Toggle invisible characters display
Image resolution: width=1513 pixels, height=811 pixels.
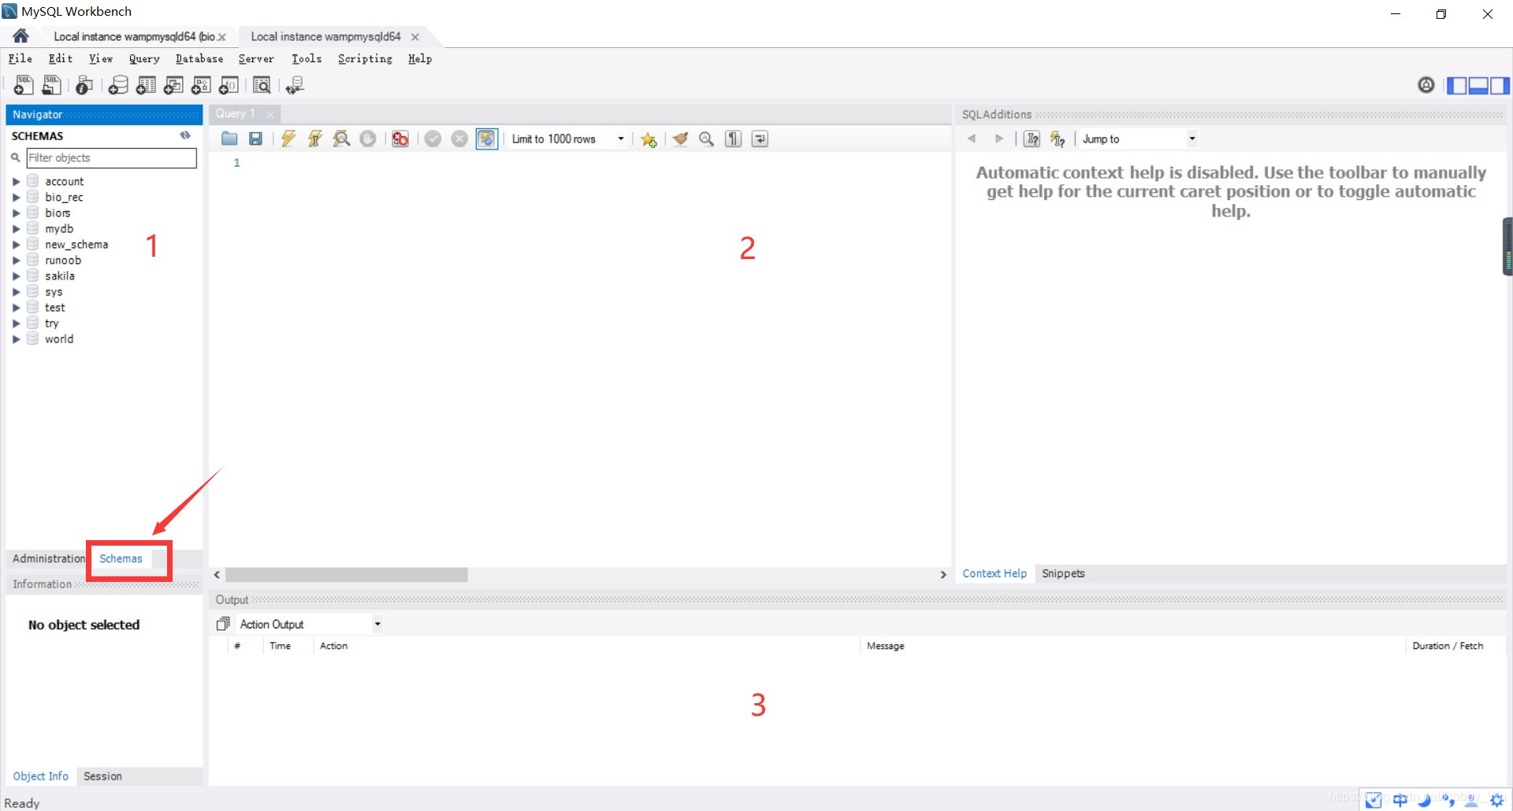[x=734, y=139]
